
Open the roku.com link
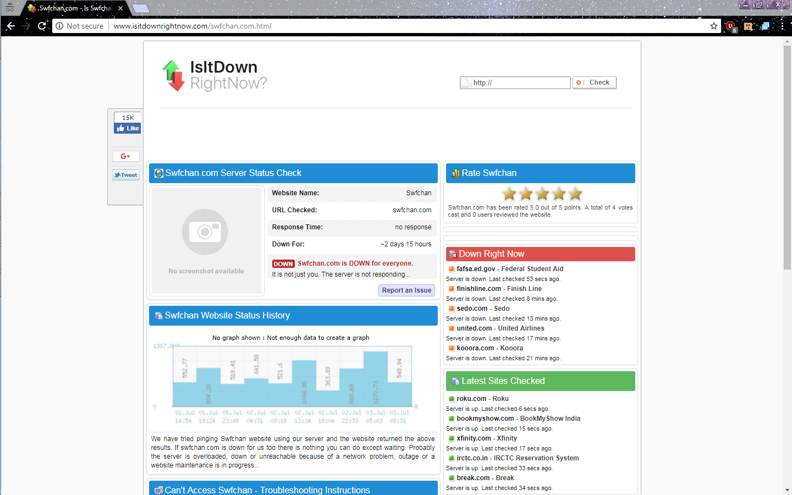471,399
